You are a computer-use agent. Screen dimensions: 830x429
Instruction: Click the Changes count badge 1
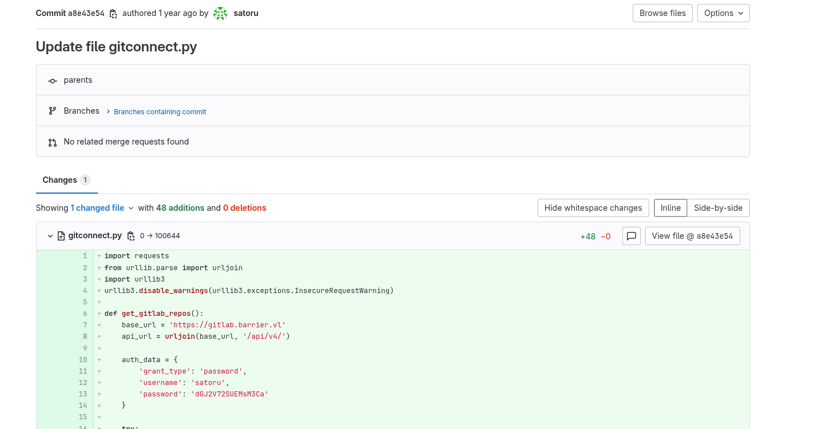click(x=85, y=180)
